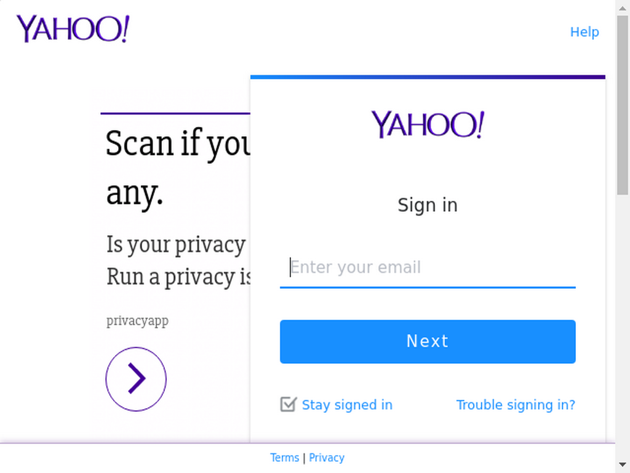Image resolution: width=630 pixels, height=473 pixels.
Task: Click the Yahoo logo above Sign in
Action: point(428,124)
